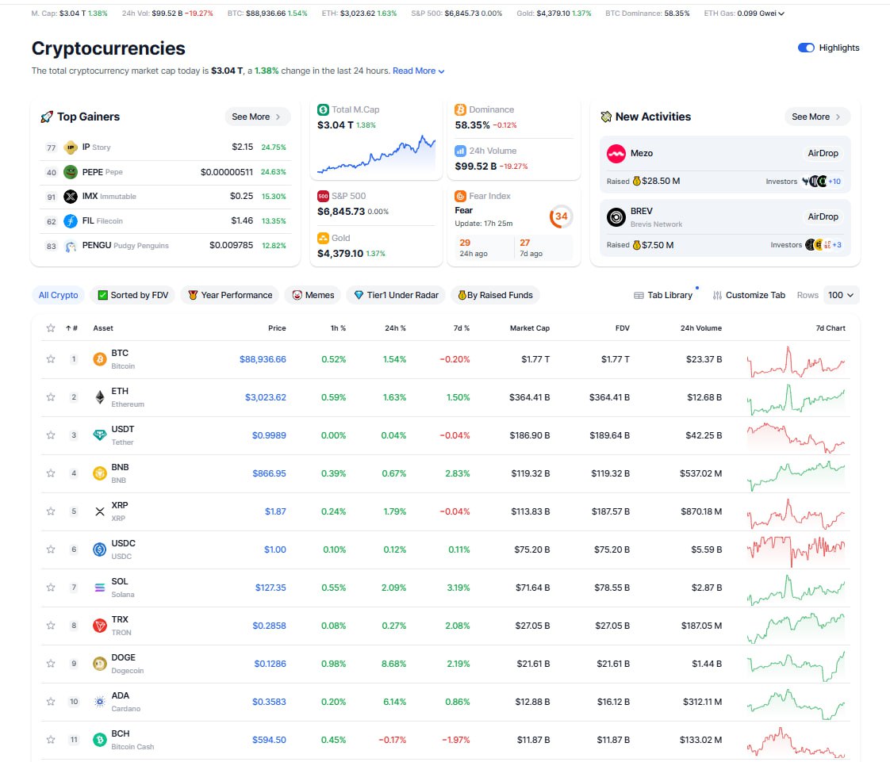Click the Bitcoin price $88,936.66

pos(263,359)
